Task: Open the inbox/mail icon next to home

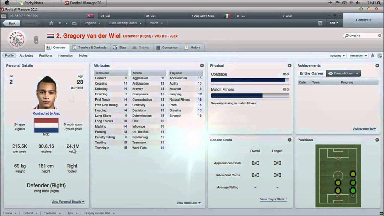Action: point(74,23)
